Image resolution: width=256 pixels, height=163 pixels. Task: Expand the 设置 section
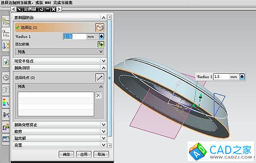[103, 145]
